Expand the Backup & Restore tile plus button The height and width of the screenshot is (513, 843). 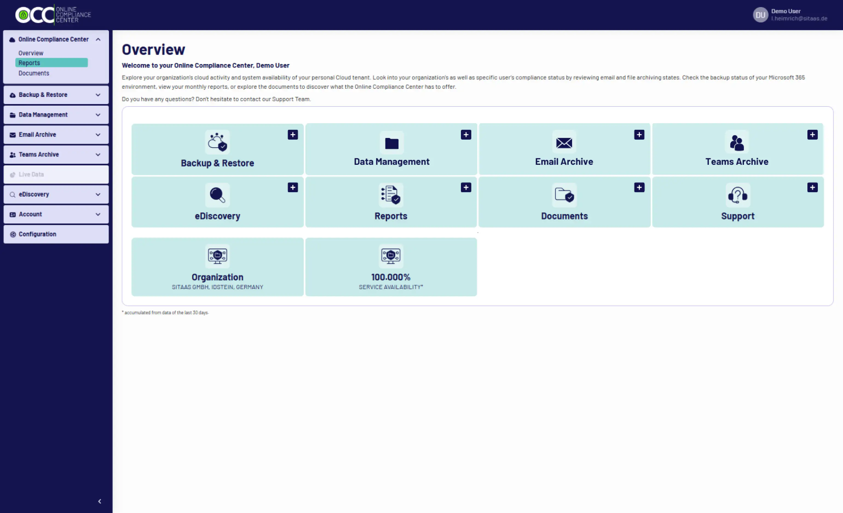tap(293, 134)
